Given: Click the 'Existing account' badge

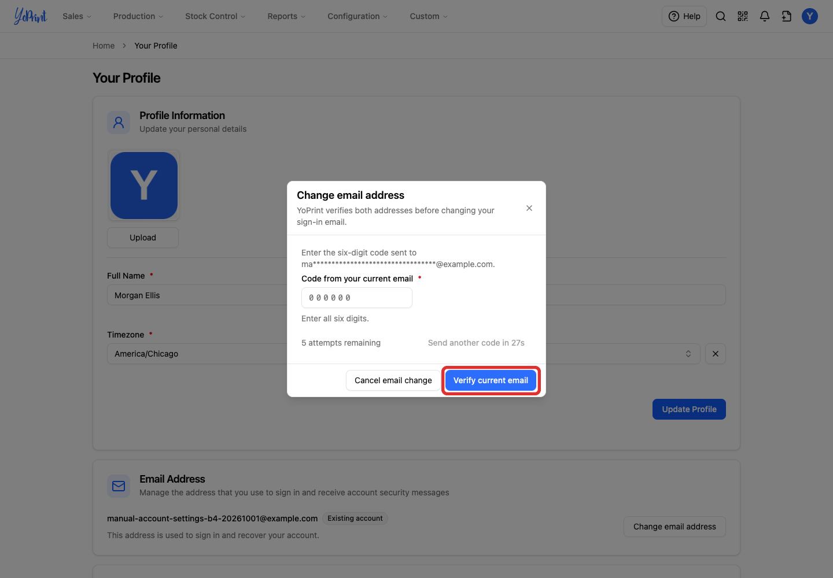Looking at the screenshot, I should click(355, 518).
